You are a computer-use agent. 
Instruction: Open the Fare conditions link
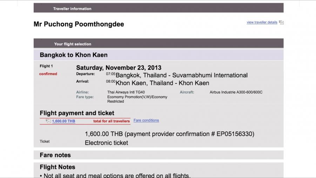146,121
